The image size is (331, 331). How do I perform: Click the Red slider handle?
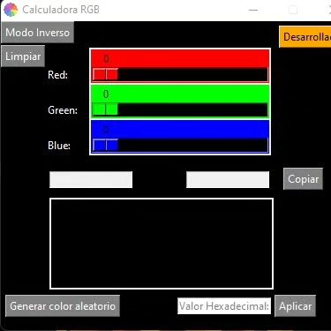point(105,74)
